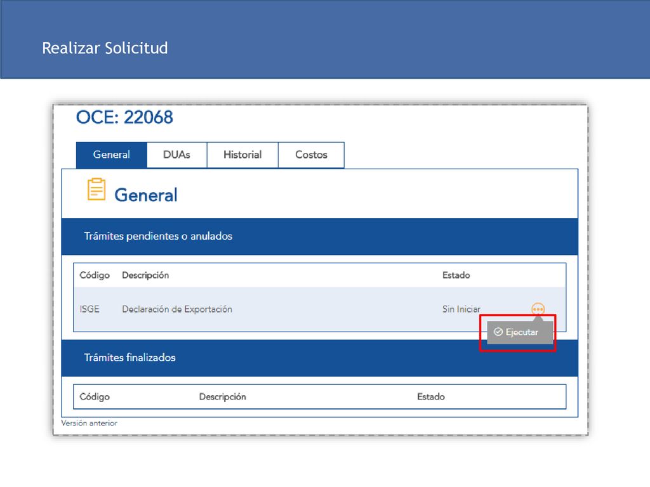650x487 pixels.
Task: Click Código column header in pending table
Action: [x=95, y=275]
